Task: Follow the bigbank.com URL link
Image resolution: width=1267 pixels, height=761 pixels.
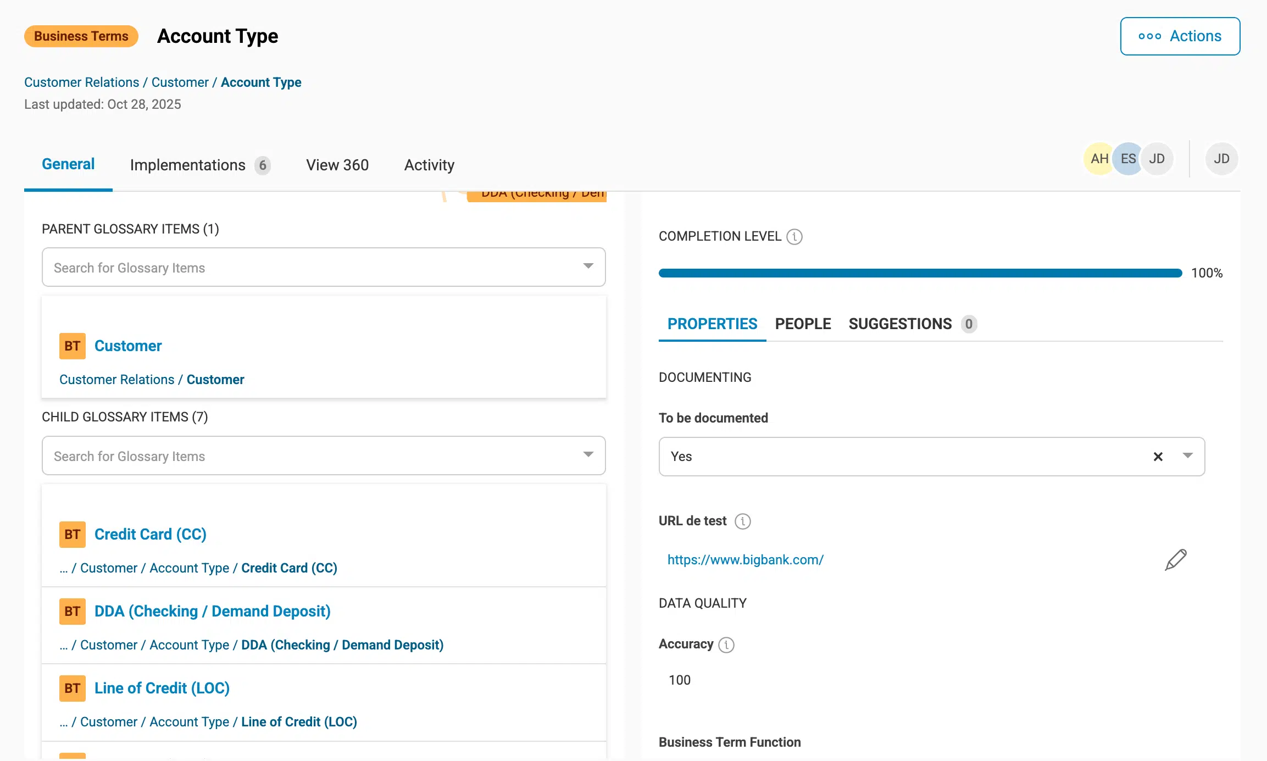Action: (x=746, y=559)
